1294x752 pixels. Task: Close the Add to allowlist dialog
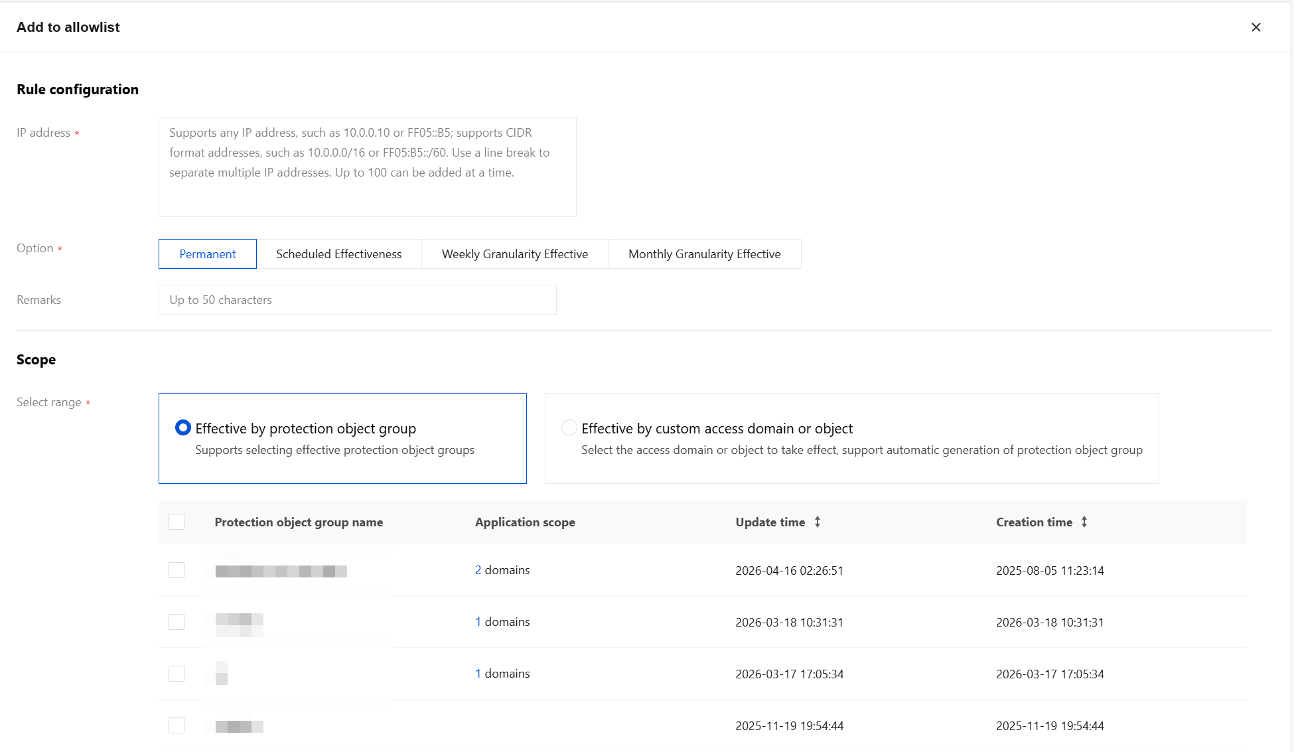click(1256, 27)
